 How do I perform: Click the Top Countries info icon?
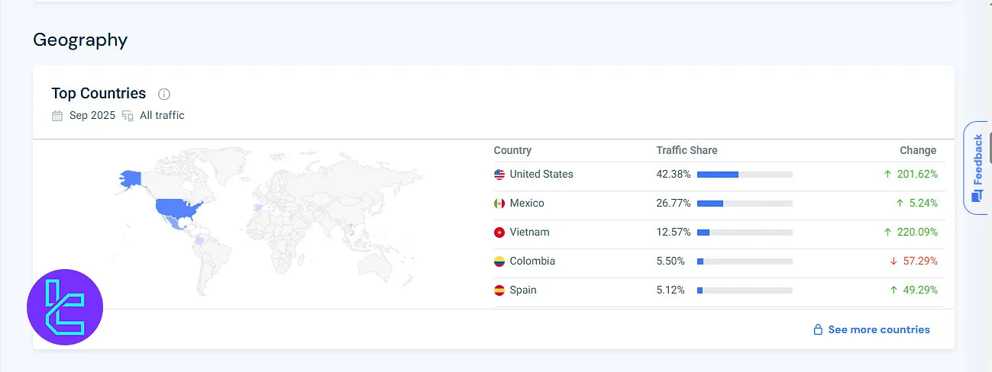(x=164, y=95)
